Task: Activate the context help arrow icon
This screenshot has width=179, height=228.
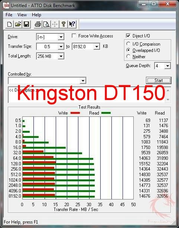Action: 72,24
